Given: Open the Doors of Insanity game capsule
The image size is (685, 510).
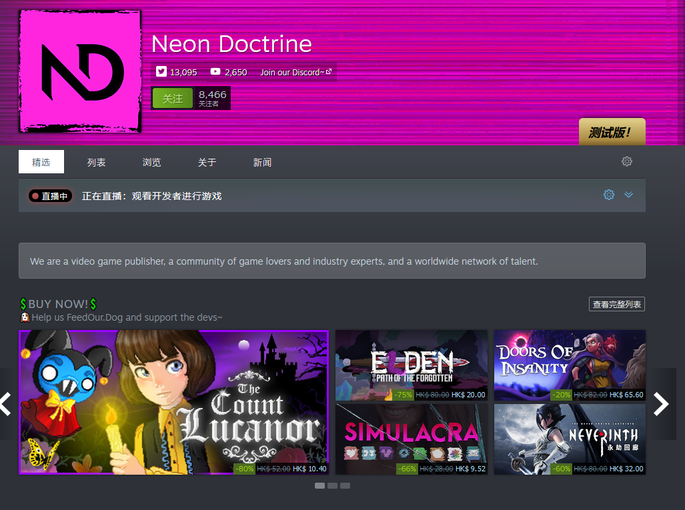Looking at the screenshot, I should 570,365.
